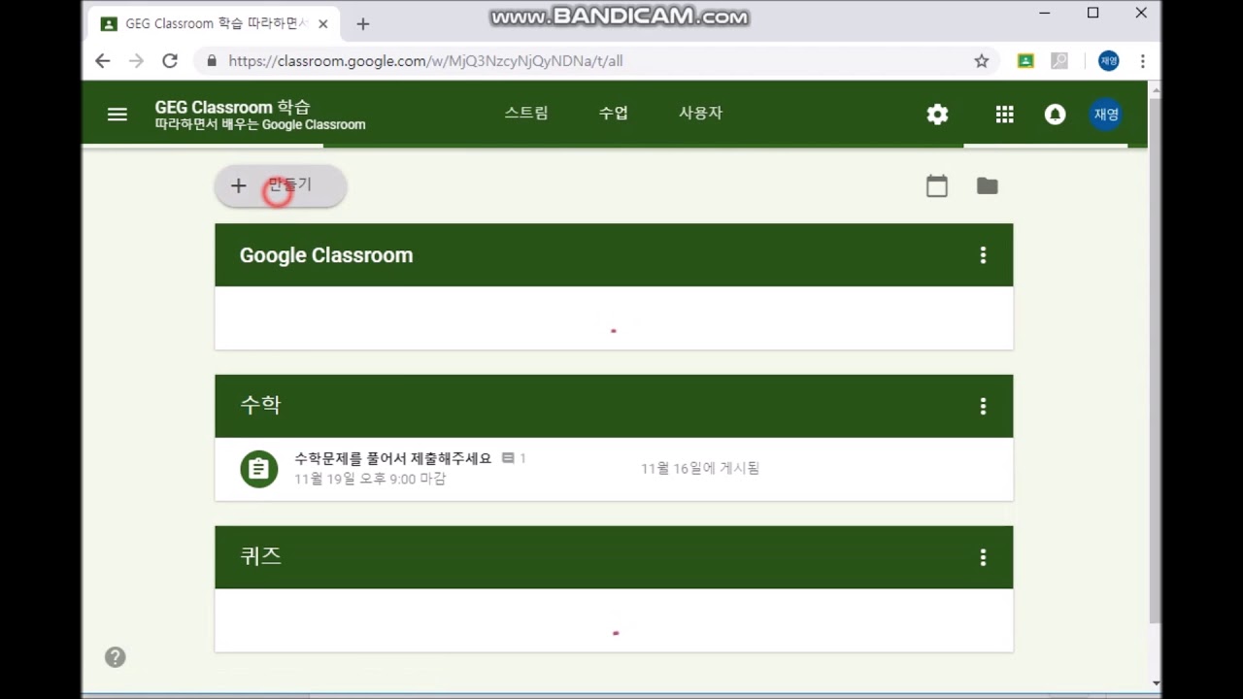The width and height of the screenshot is (1243, 699).
Task: Open more options for 수학 topic
Action: [x=983, y=407]
